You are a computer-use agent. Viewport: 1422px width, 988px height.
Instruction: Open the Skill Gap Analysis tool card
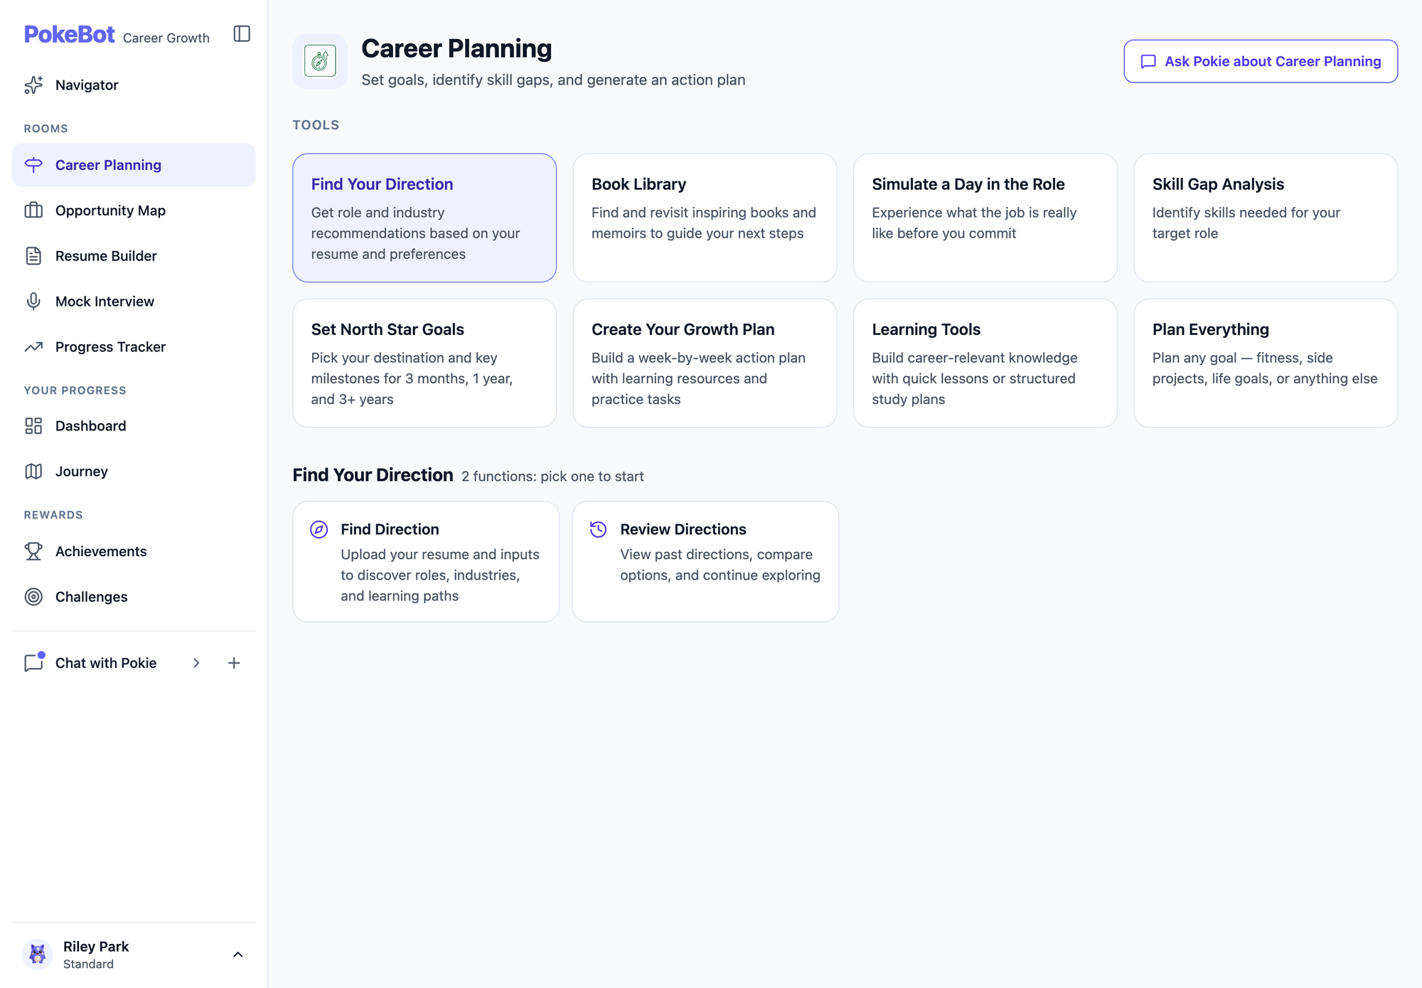1266,218
